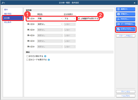The image size is (138, 100).
Task: Open the ヘルプ(H) help button
Action: pyautogui.click(x=126, y=96)
